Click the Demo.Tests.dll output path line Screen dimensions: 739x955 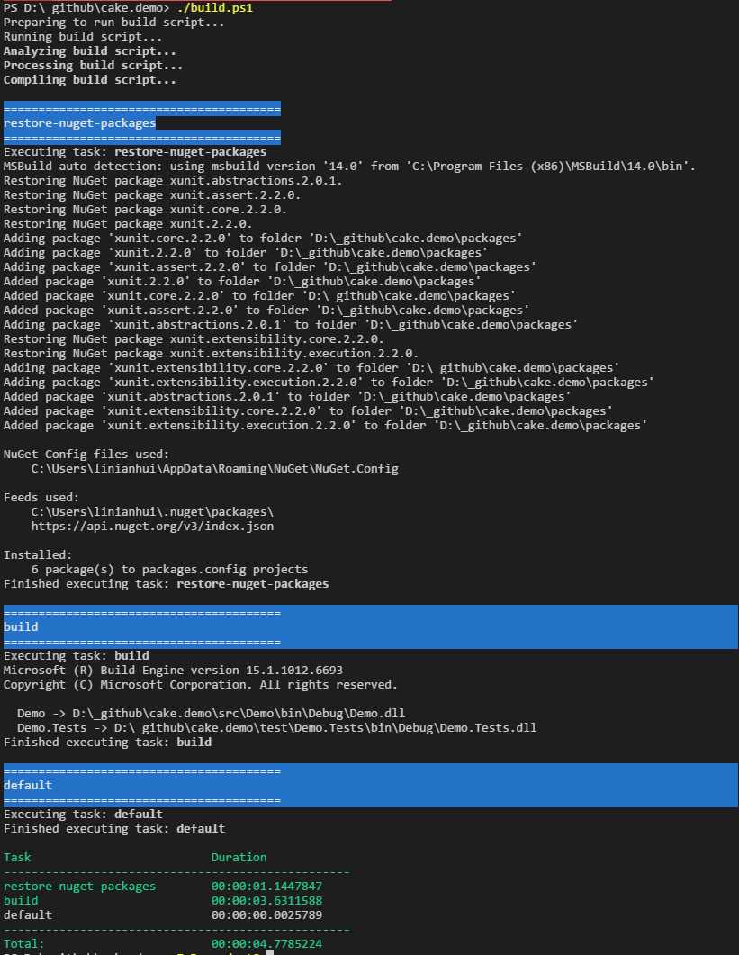point(276,728)
